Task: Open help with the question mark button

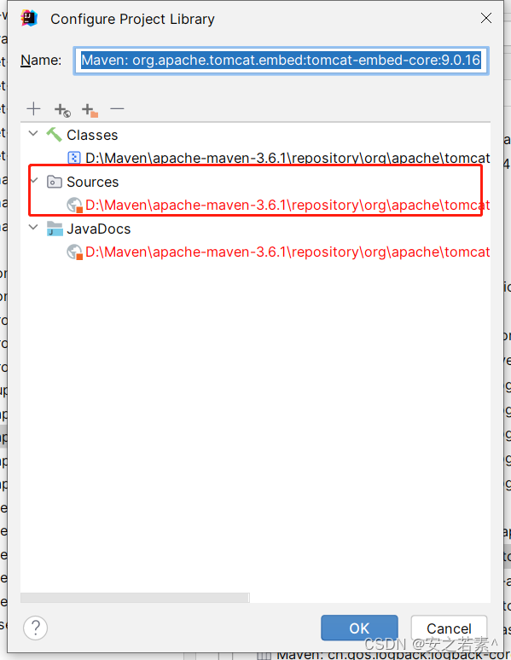Action: 36,628
